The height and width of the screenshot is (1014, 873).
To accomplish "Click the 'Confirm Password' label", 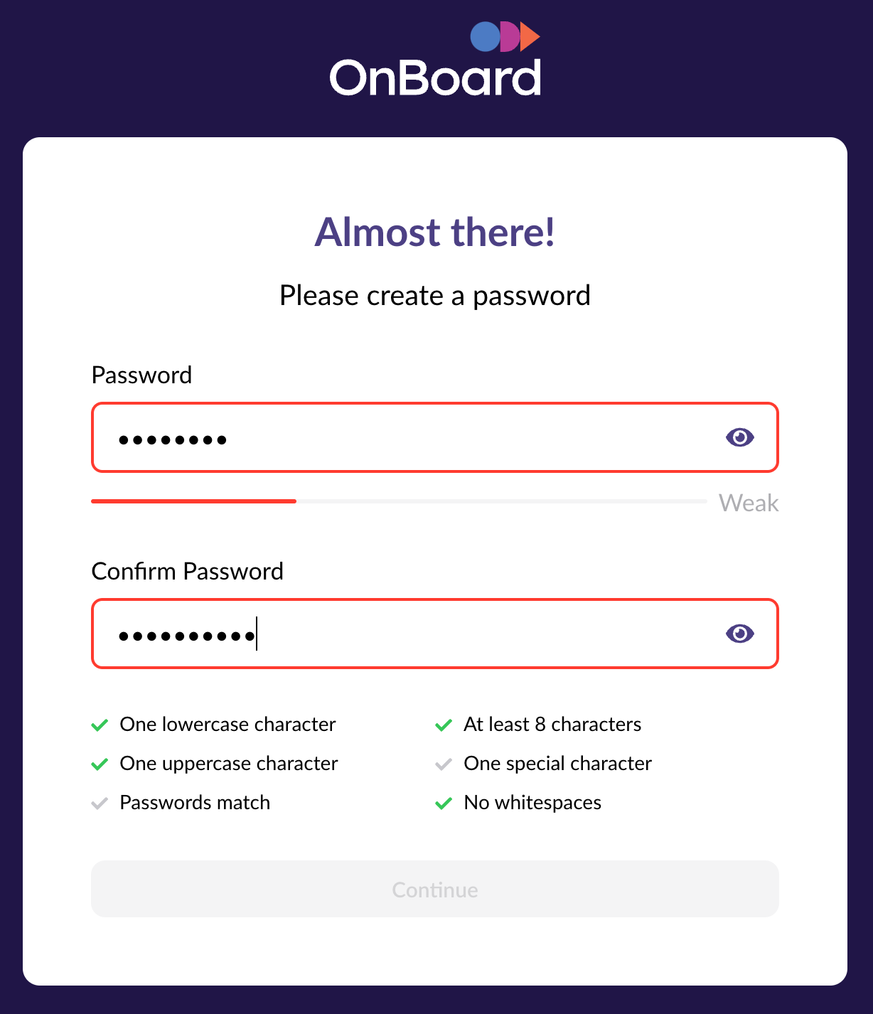I will (x=188, y=571).
